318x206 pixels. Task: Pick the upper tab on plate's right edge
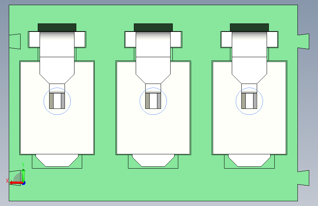(x=303, y=41)
